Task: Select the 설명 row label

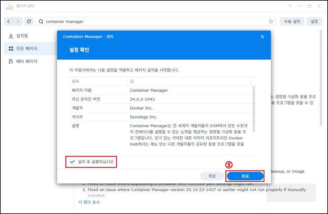Action: coord(75,126)
